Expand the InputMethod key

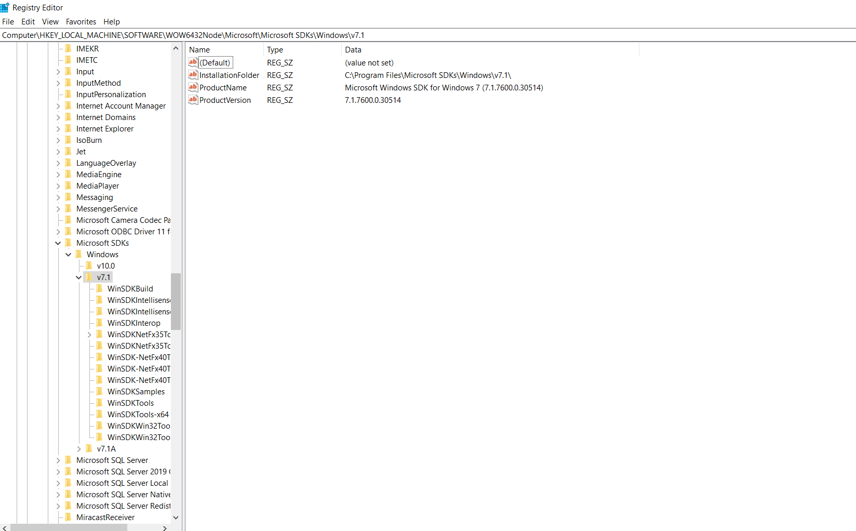tap(58, 83)
